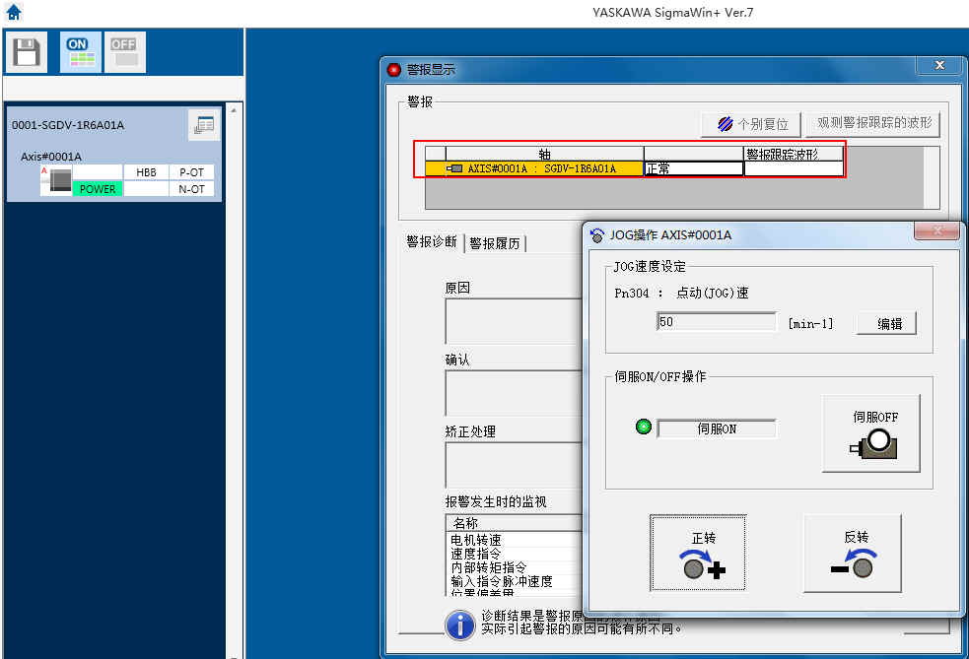Click the 观测警报跟踪的波形 button
Image resolution: width=969 pixels, height=659 pixels.
873,124
